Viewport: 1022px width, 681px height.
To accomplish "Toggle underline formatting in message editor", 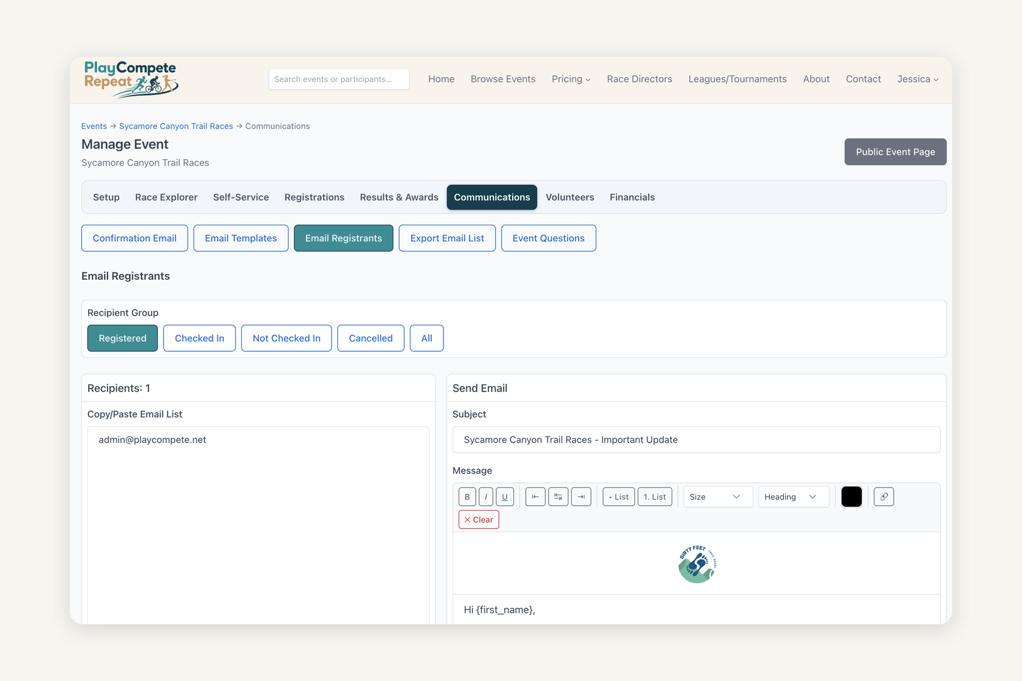I will click(x=505, y=497).
